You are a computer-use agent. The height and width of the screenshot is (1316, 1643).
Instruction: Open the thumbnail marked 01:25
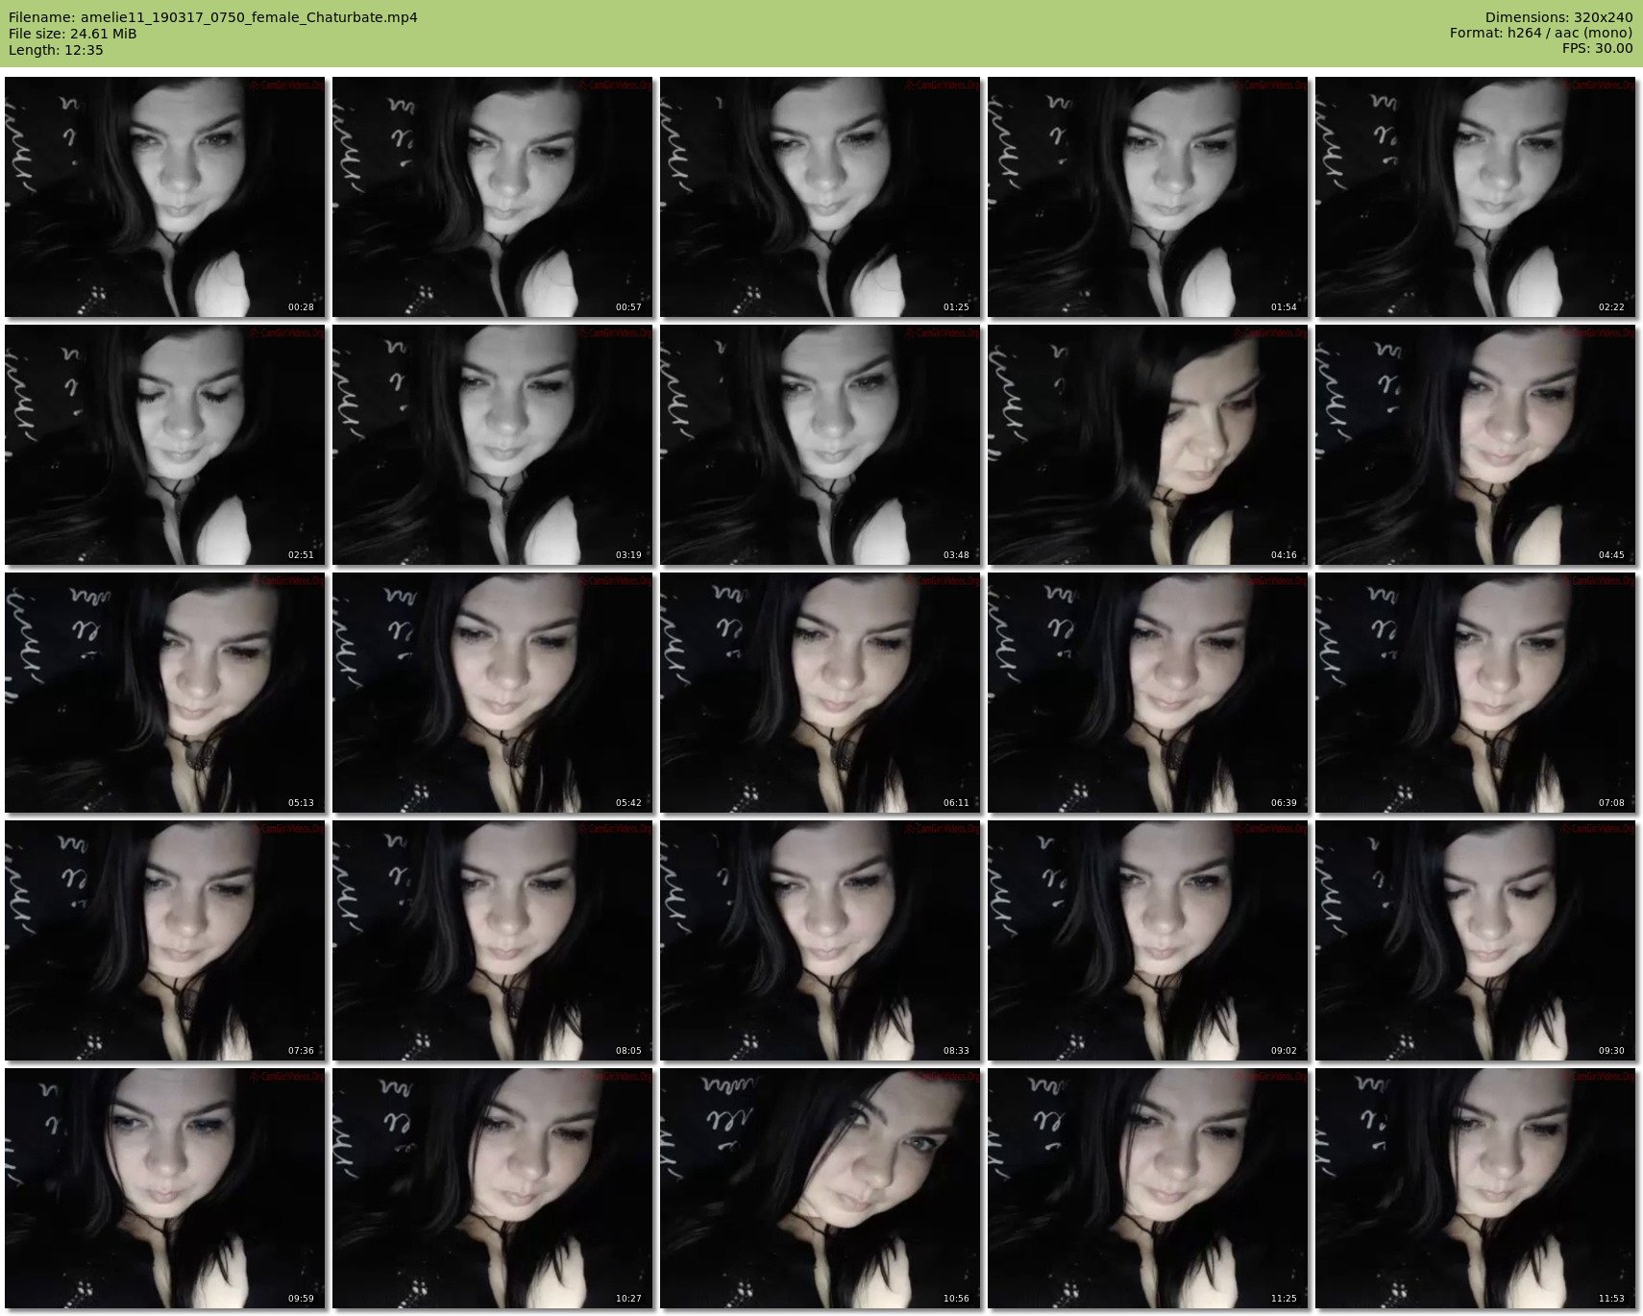click(821, 197)
